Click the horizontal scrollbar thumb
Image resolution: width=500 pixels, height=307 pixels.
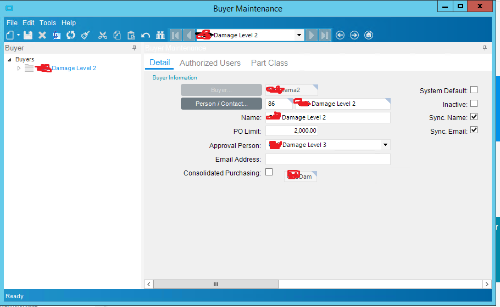click(216, 284)
